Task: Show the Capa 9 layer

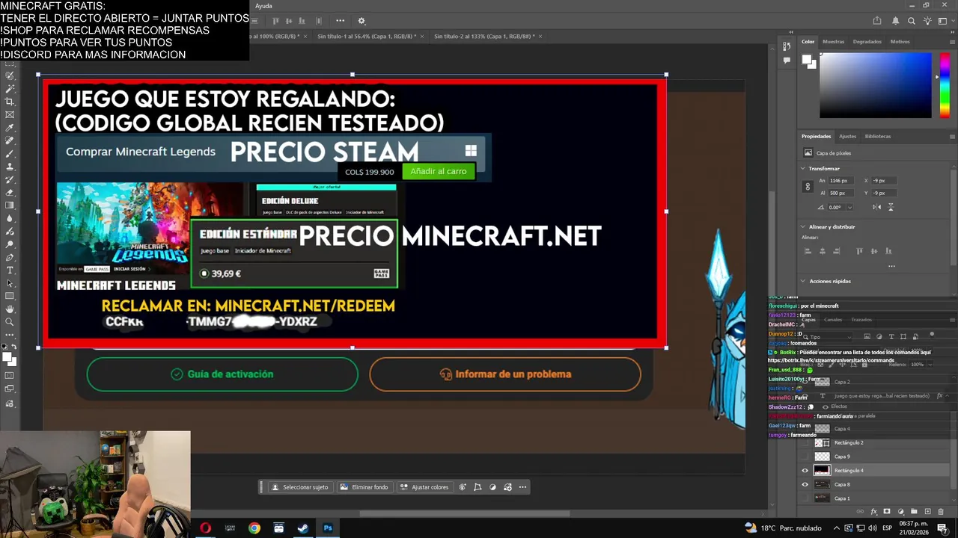Action: click(x=805, y=457)
